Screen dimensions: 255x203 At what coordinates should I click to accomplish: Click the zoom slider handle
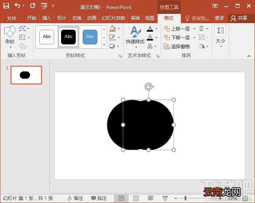pyautogui.click(x=185, y=198)
